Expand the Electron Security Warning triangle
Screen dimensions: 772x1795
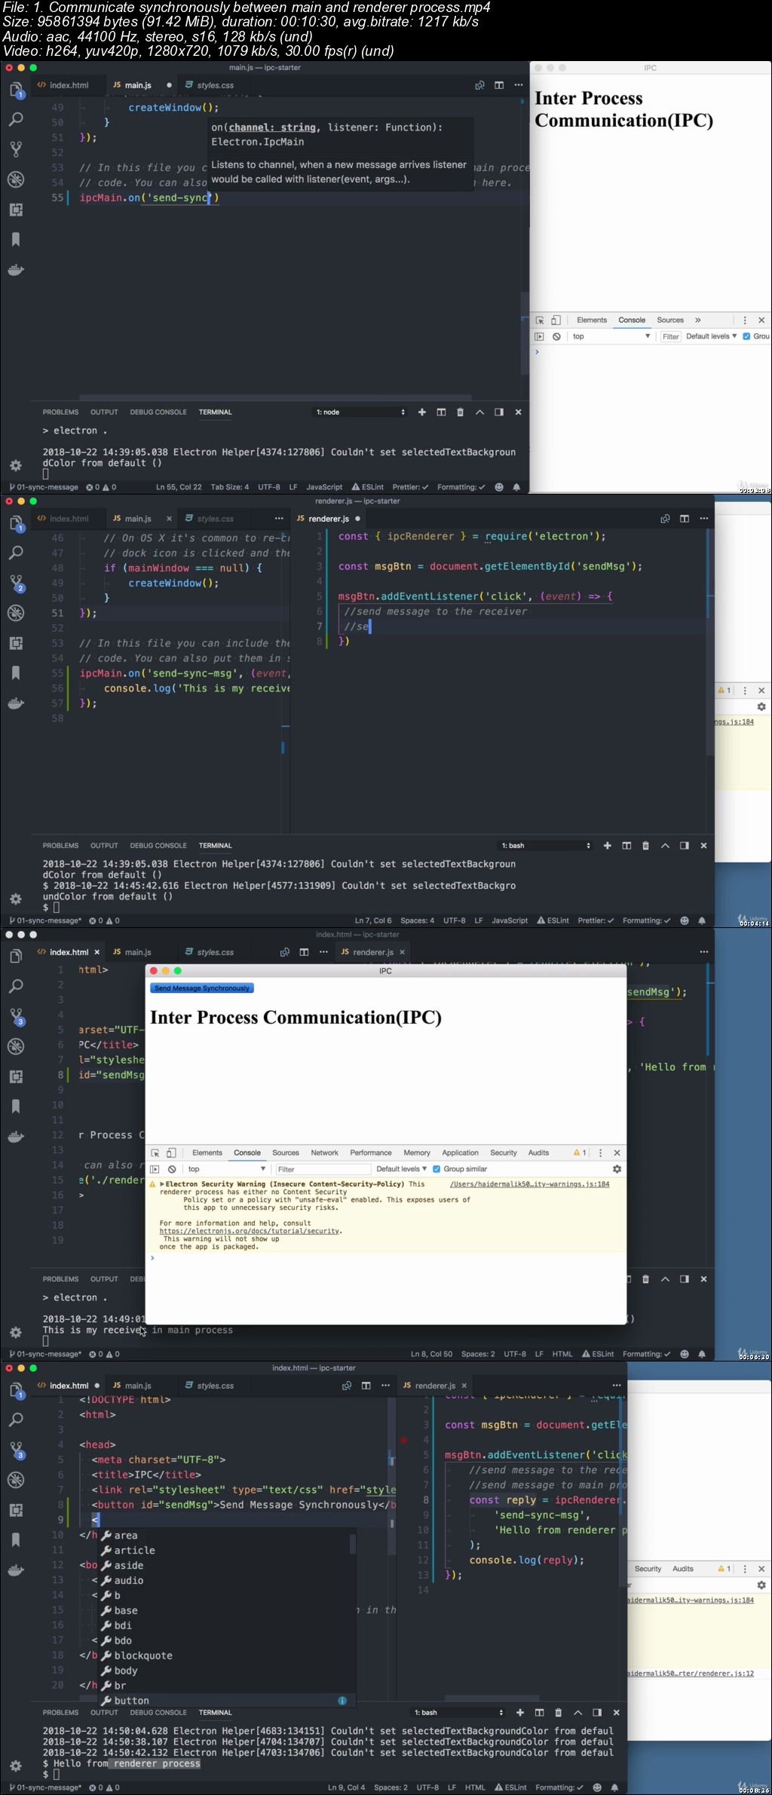pos(162,1184)
